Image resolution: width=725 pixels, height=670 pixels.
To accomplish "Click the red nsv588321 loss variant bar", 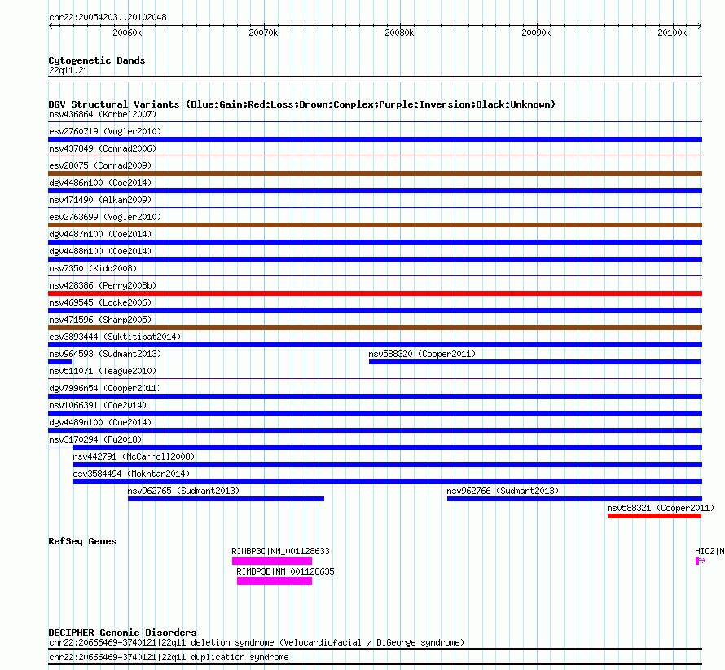I will point(654,516).
